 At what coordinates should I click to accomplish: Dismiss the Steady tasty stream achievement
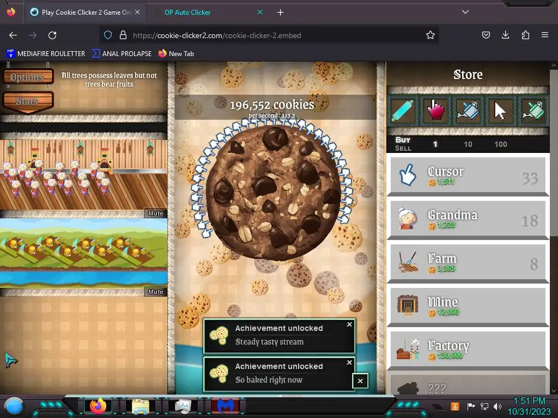(349, 324)
